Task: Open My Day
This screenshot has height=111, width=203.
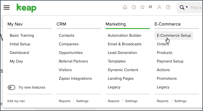Action: 16,61
